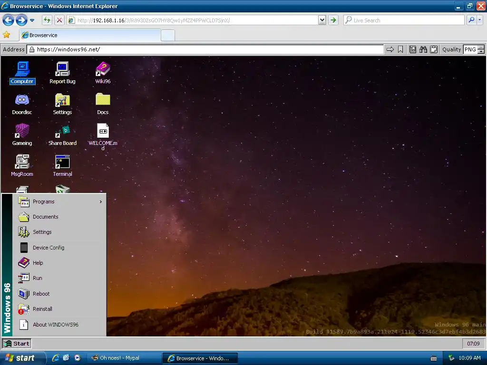Open a new IE tab
The height and width of the screenshot is (365, 487).
[168, 35]
